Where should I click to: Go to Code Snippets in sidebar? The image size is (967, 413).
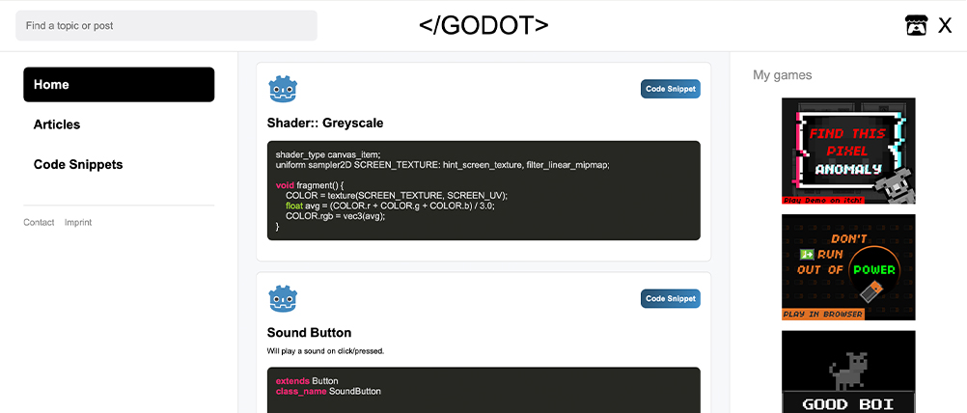(x=78, y=165)
